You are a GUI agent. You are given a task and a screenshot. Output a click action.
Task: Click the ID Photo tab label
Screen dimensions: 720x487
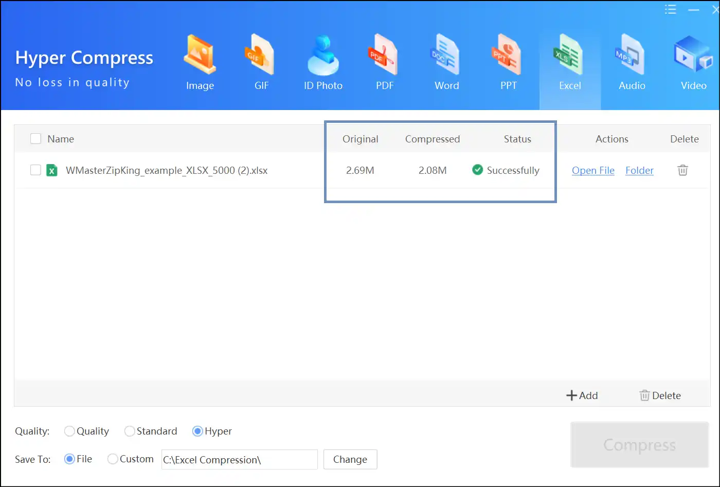(x=323, y=86)
